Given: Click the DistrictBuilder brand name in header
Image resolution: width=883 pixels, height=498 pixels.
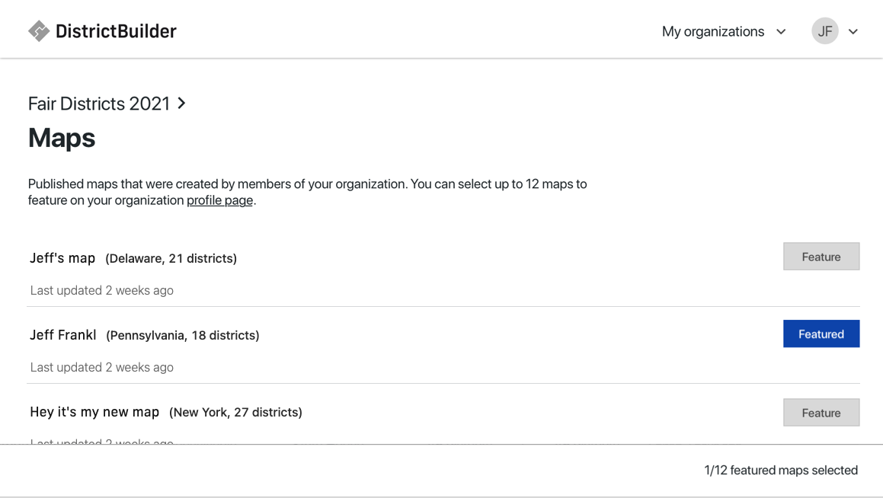Looking at the screenshot, I should pos(115,31).
